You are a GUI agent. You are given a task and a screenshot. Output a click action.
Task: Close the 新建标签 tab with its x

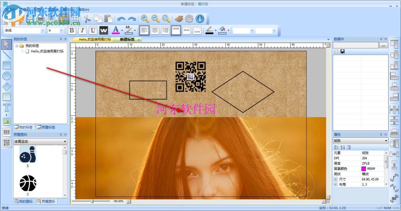pyautogui.click(x=139, y=40)
